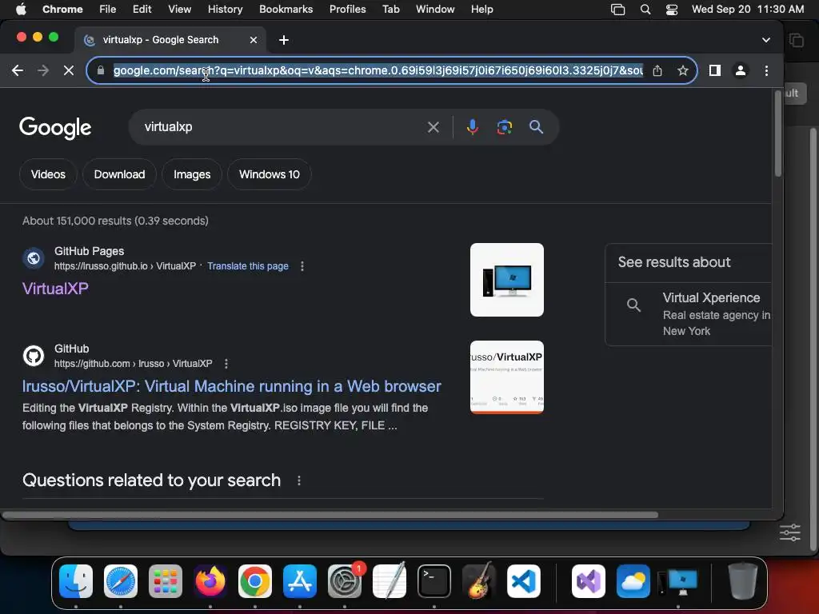Click the GitHub Pages globe favicon
Screen dimensions: 819x614
34,258
